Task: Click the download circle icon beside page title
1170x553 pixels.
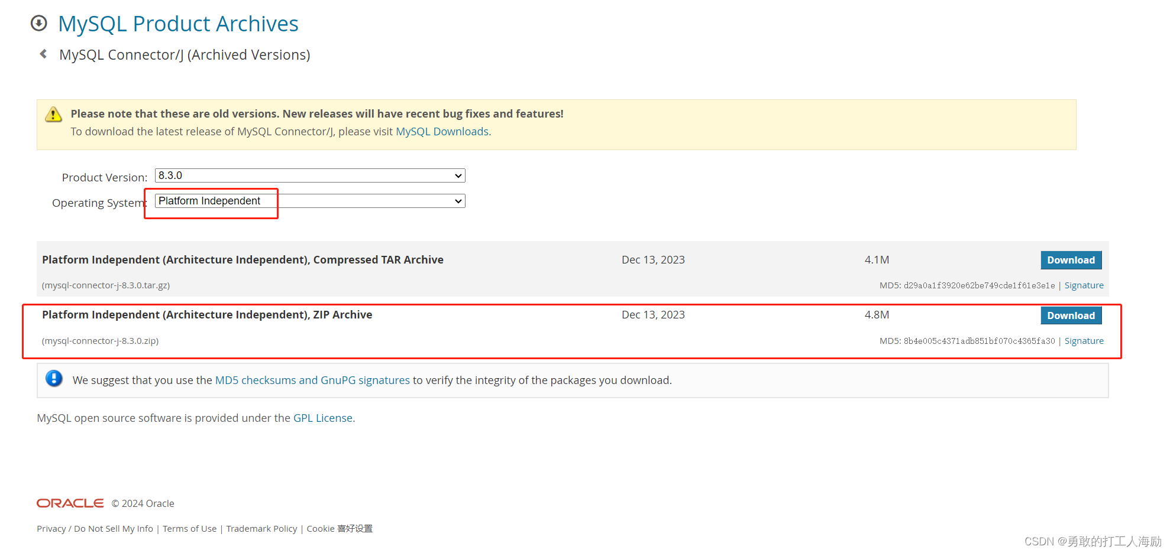Action: [39, 23]
